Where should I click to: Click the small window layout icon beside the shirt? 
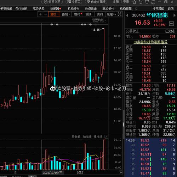coord(153,2)
